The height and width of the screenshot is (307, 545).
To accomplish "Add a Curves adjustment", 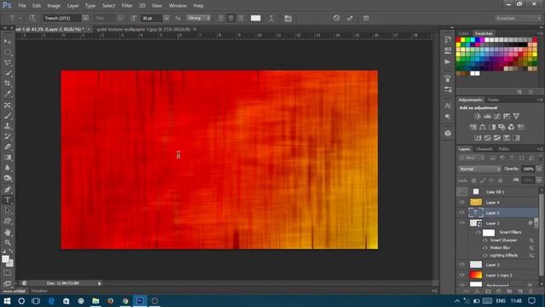I will 497,116.
